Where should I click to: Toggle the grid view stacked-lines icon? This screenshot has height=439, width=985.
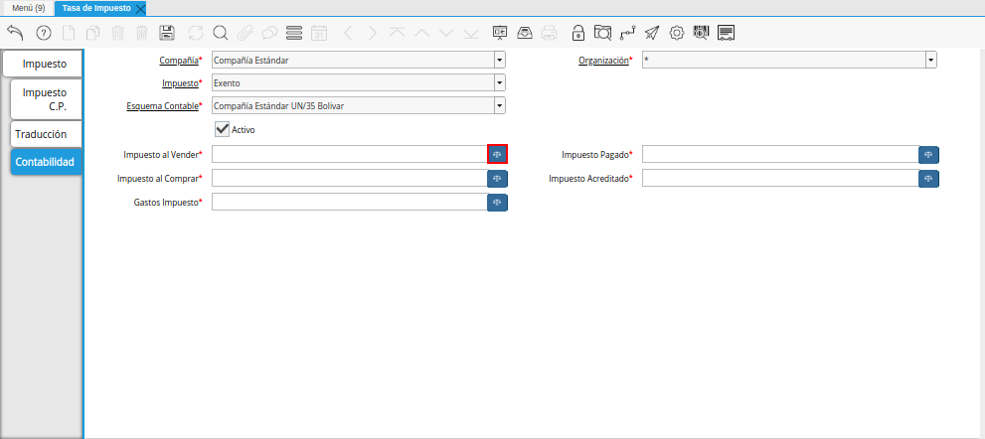pyautogui.click(x=293, y=33)
